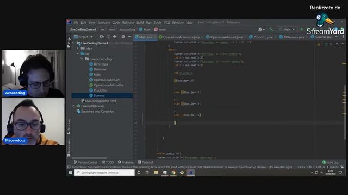348x195 pixels.
Task: Open TODO tool window
Action: [108, 162]
